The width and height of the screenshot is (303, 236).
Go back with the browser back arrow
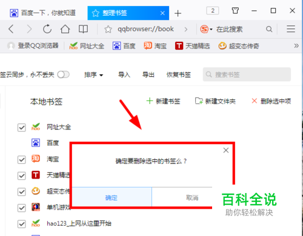[11, 29]
